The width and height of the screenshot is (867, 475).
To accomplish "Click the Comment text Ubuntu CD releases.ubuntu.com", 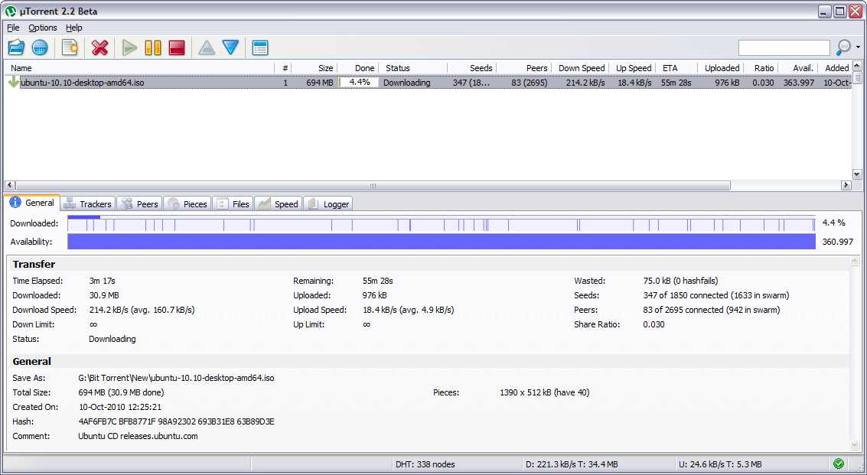I will (139, 436).
